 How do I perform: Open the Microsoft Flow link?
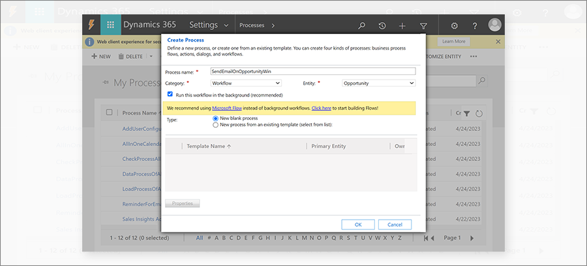[x=227, y=108]
